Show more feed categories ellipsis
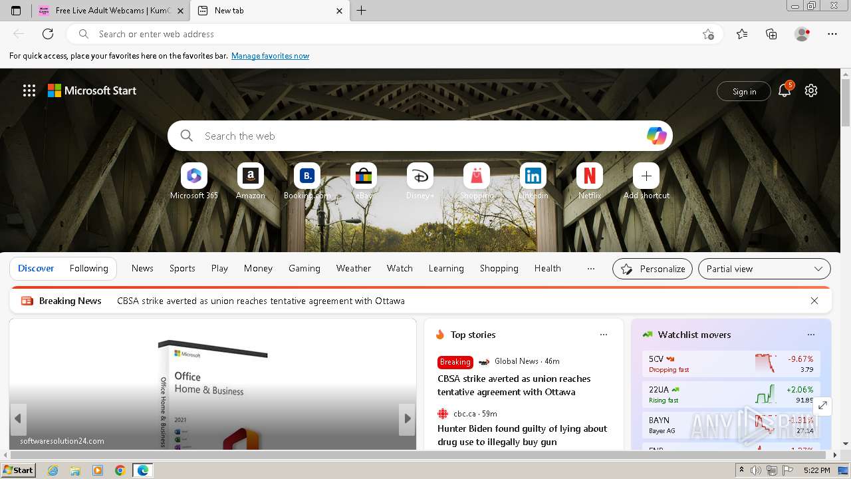The width and height of the screenshot is (851, 479). pyautogui.click(x=590, y=269)
